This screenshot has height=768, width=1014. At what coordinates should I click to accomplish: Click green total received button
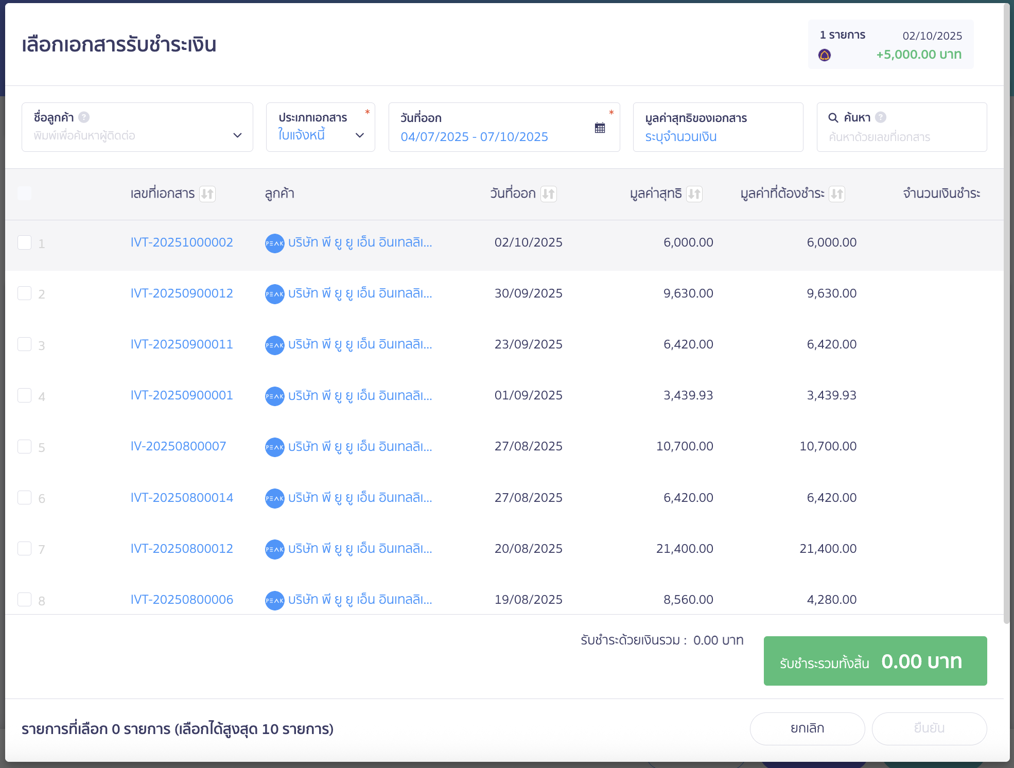click(875, 661)
